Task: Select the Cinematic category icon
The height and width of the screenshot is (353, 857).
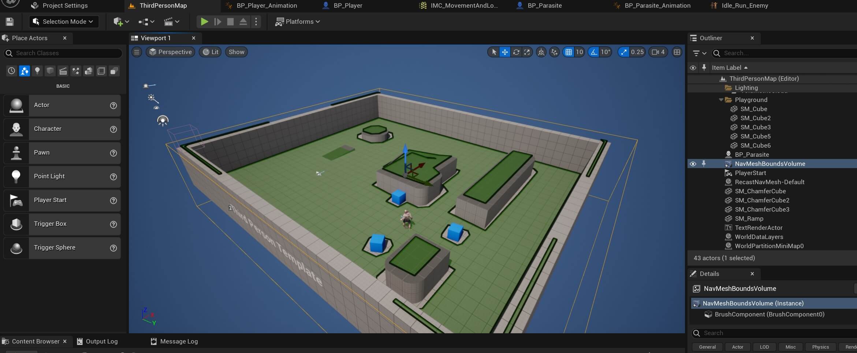Action: [63, 71]
